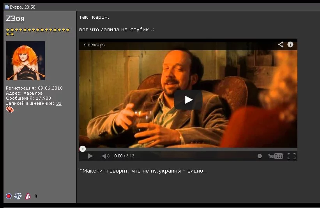Click the так. кароч. text line
The width and height of the screenshot is (320, 208).
94,17
